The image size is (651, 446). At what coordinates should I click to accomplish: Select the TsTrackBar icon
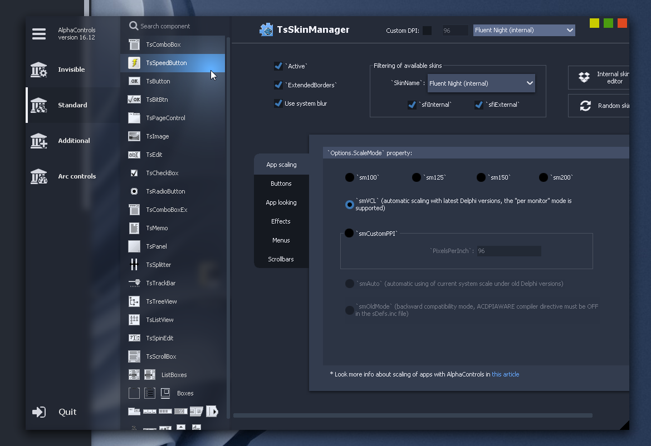[x=134, y=283]
